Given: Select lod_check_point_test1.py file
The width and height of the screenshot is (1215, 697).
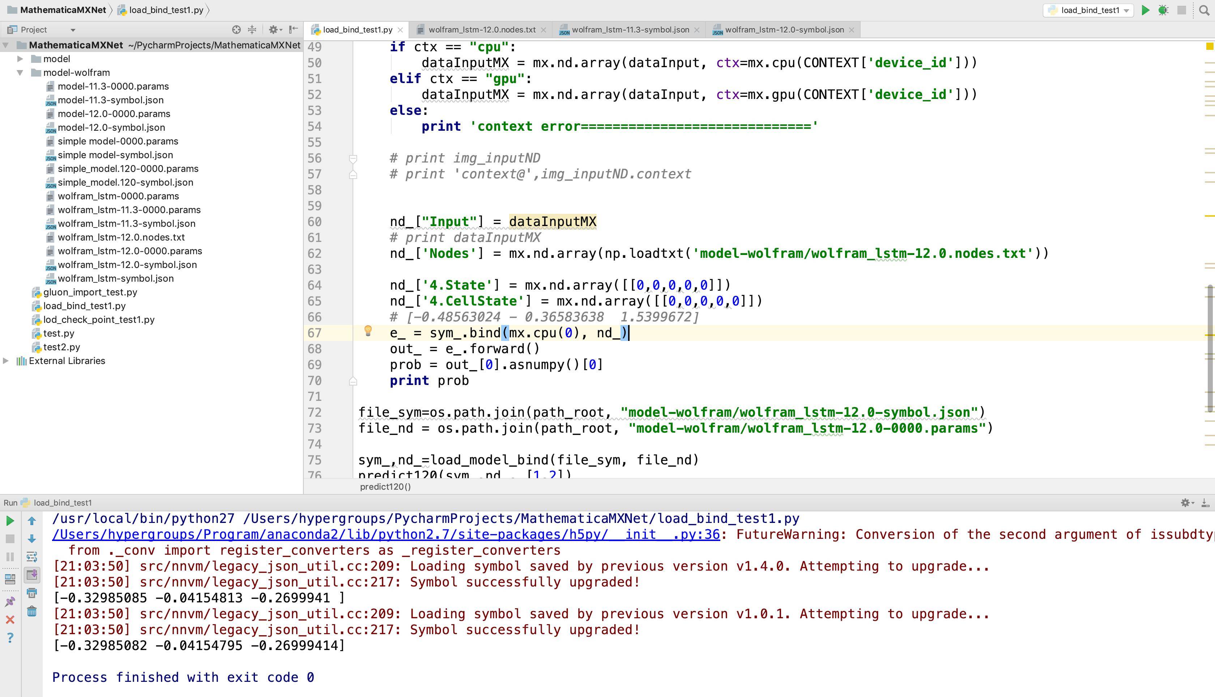Looking at the screenshot, I should (99, 320).
